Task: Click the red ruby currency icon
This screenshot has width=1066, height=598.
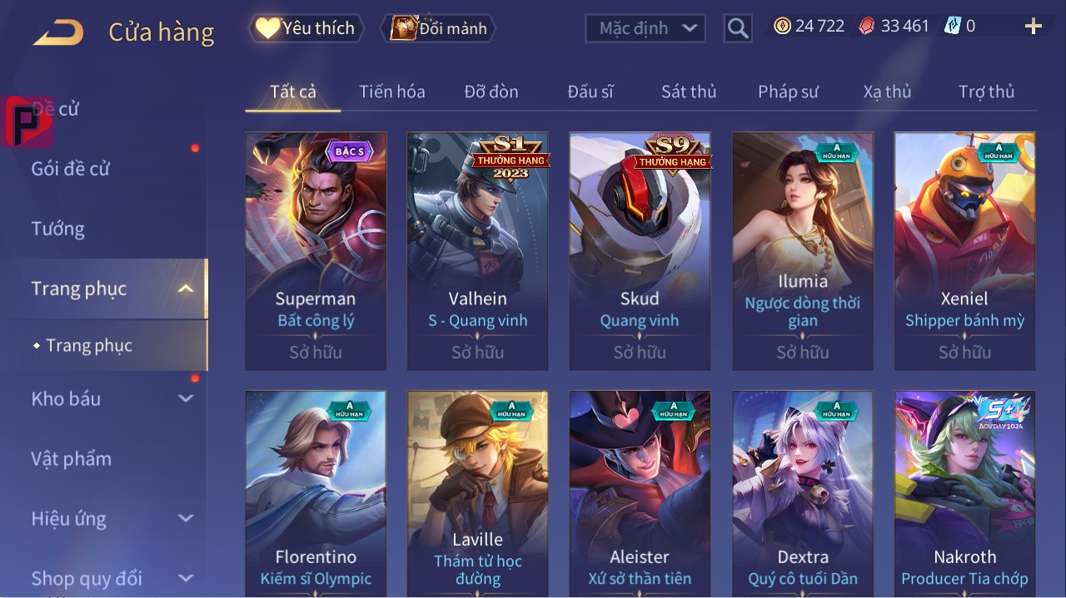Action: pos(868,27)
